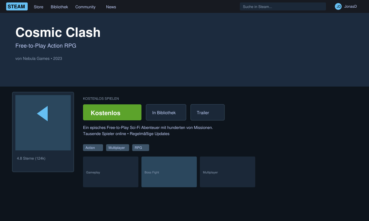
Task: Select the Multiplayer tag
Action: (x=117, y=148)
